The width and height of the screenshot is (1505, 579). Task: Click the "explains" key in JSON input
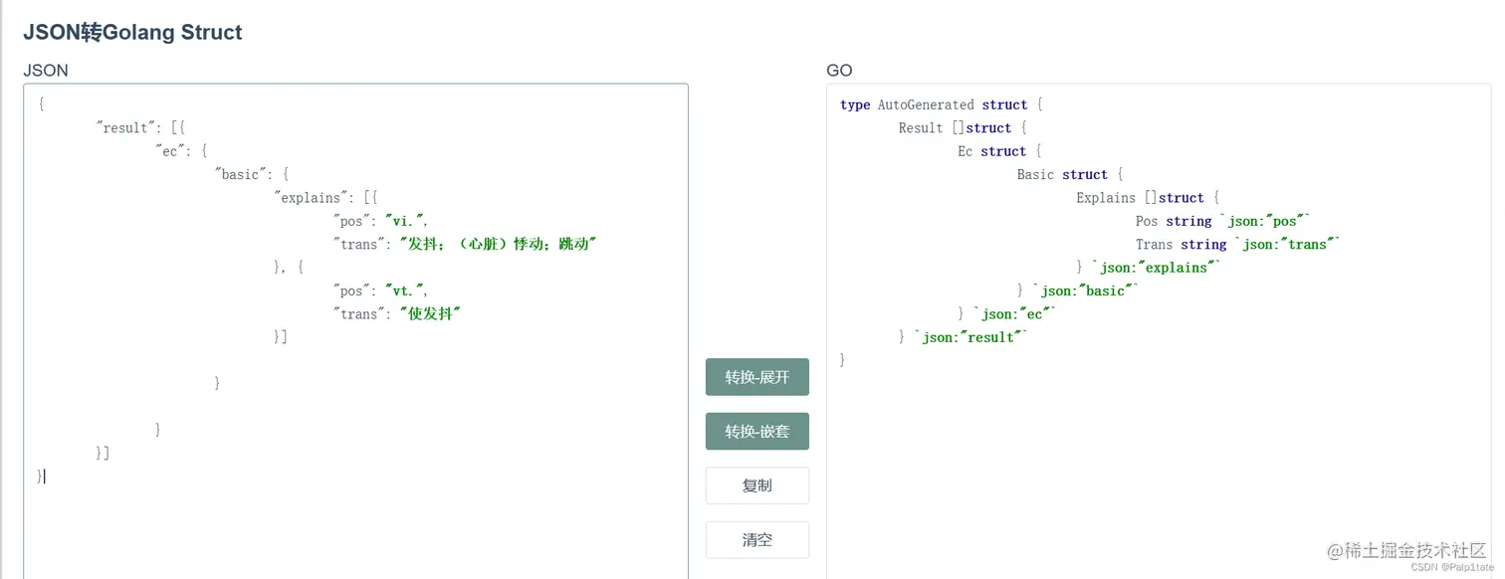point(312,198)
